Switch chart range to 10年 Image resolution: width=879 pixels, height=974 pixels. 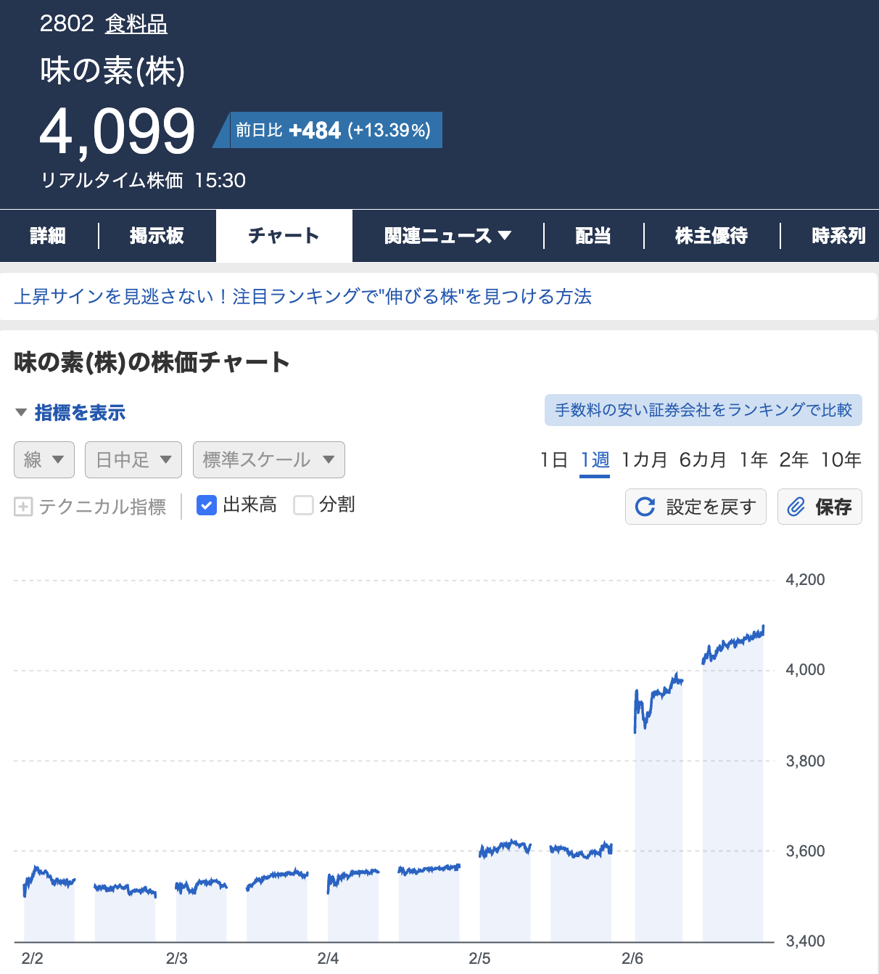[x=841, y=460]
